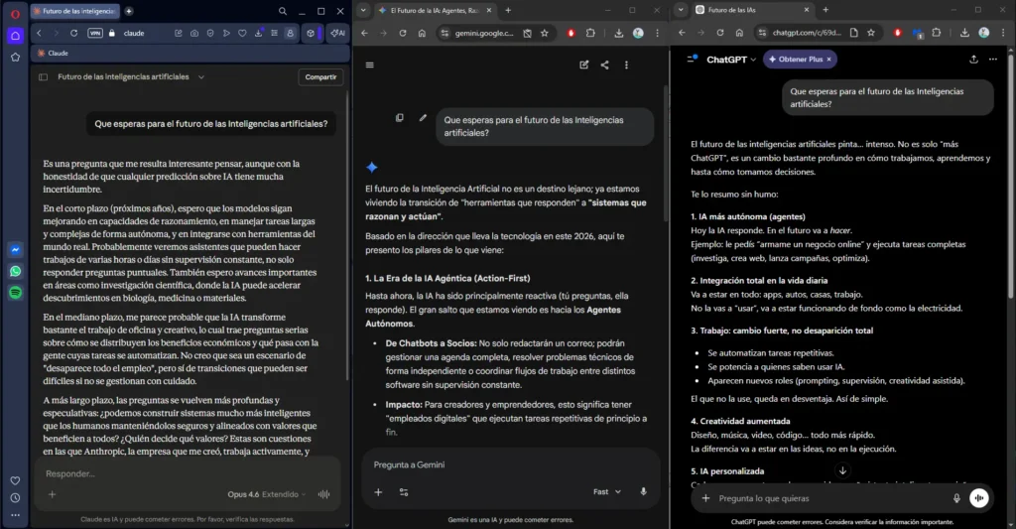This screenshot has width=1016, height=529.
Task: Use Gemini microphone input
Action: (x=643, y=492)
